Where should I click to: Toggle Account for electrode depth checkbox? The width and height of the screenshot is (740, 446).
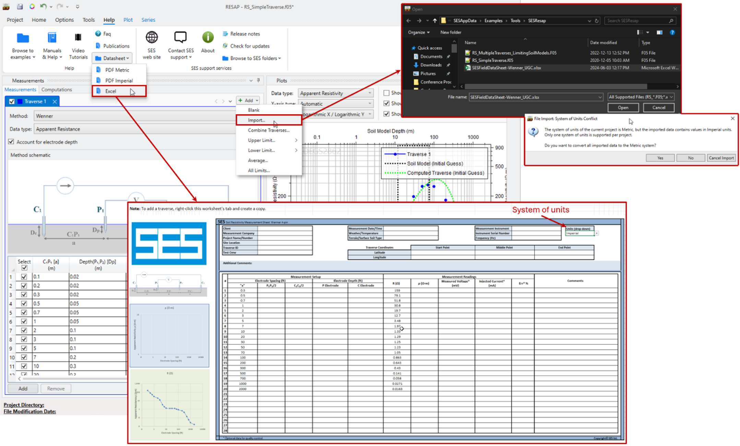[11, 142]
